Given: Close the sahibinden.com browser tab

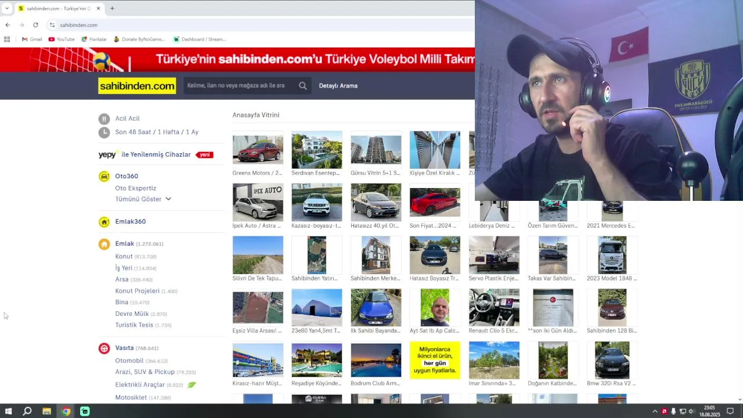Looking at the screenshot, I should [98, 9].
